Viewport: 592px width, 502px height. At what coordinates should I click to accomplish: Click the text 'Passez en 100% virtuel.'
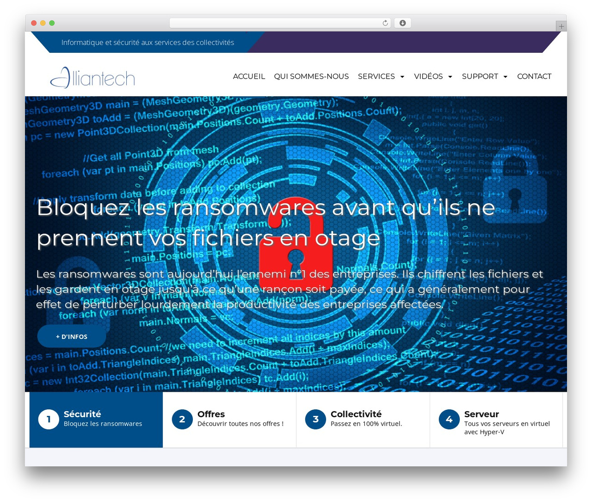[x=366, y=424]
